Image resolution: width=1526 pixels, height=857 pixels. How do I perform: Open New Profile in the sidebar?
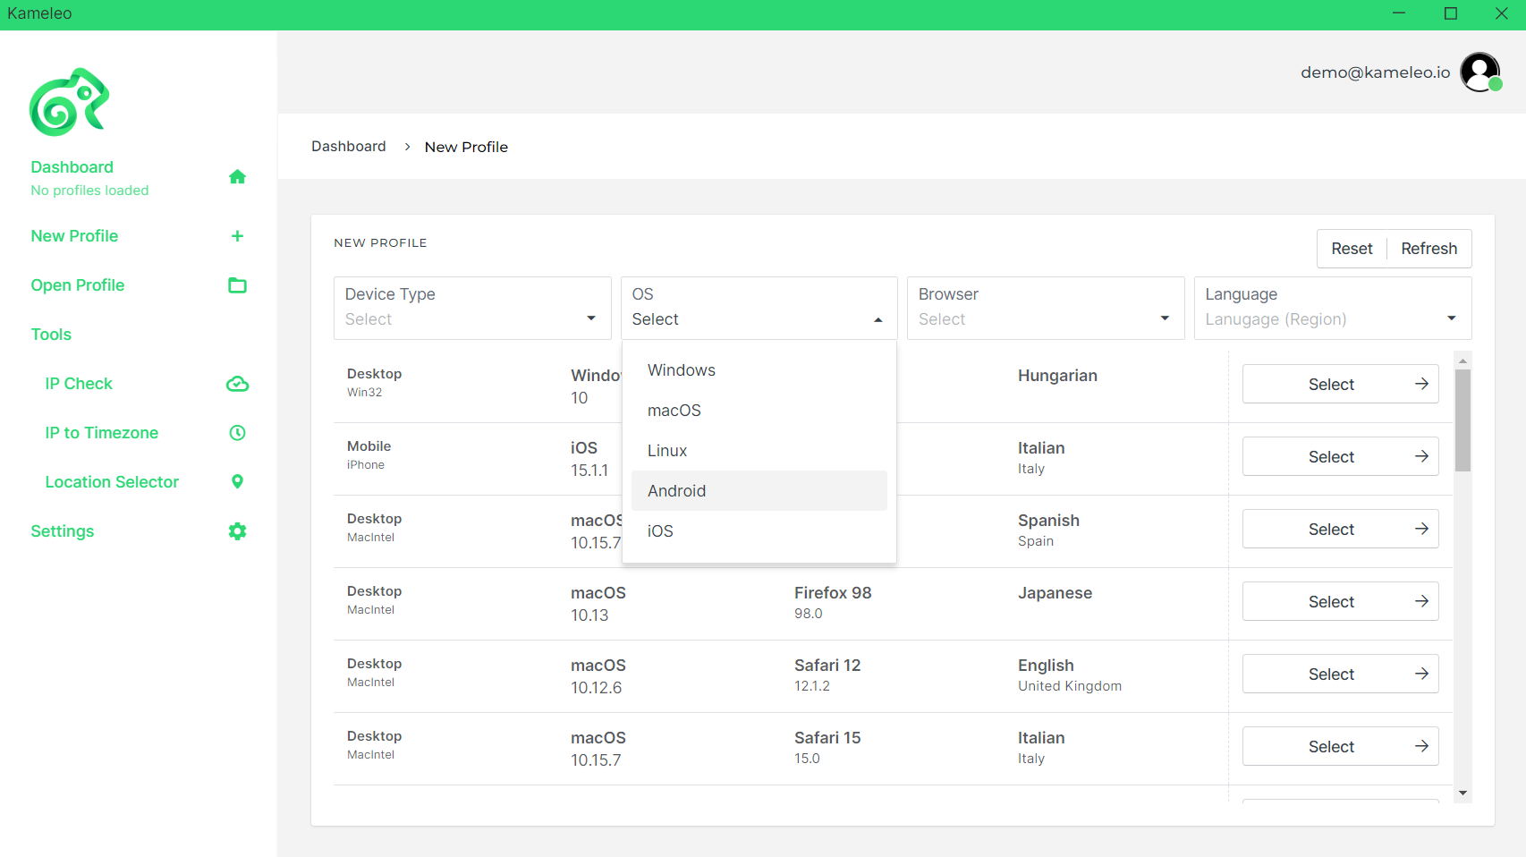[74, 236]
